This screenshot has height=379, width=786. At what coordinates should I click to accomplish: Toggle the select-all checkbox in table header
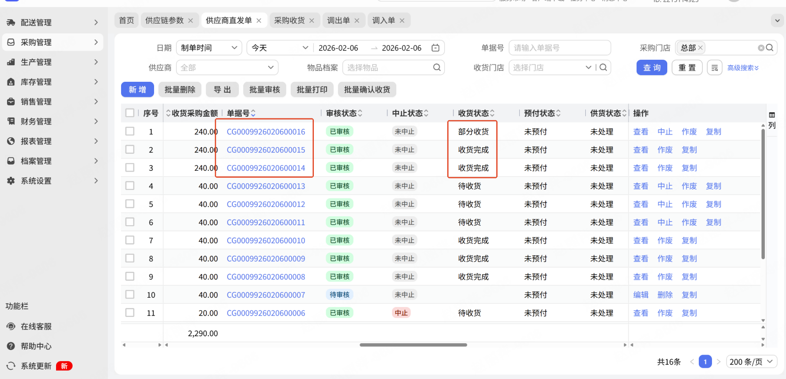130,113
